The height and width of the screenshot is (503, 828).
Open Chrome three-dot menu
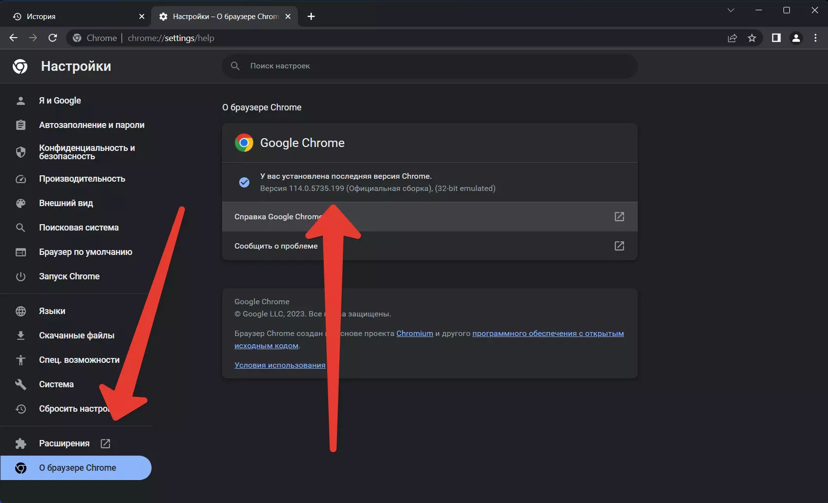coord(815,38)
